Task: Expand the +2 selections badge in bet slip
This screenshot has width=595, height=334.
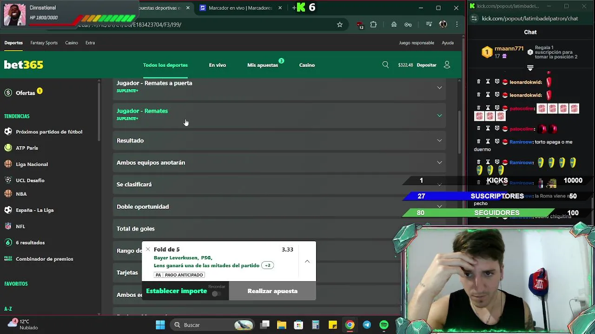Action: 268,265
